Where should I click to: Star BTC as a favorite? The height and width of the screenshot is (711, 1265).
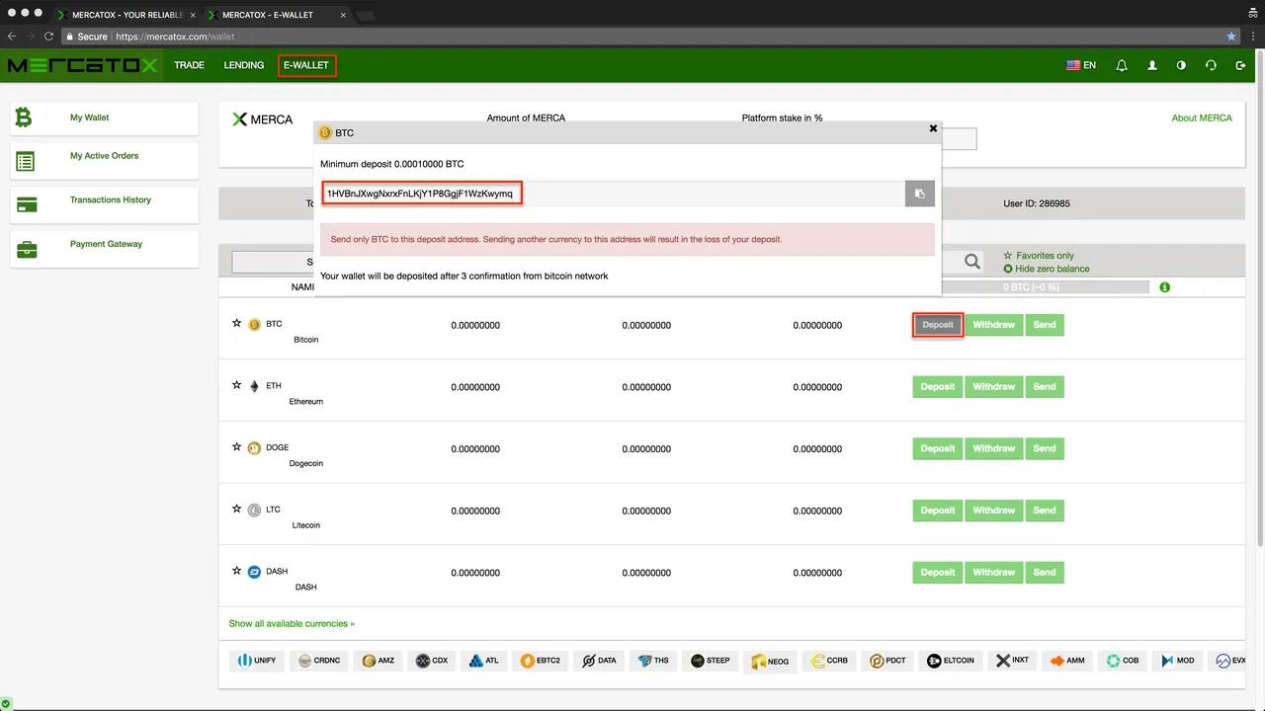(x=236, y=323)
